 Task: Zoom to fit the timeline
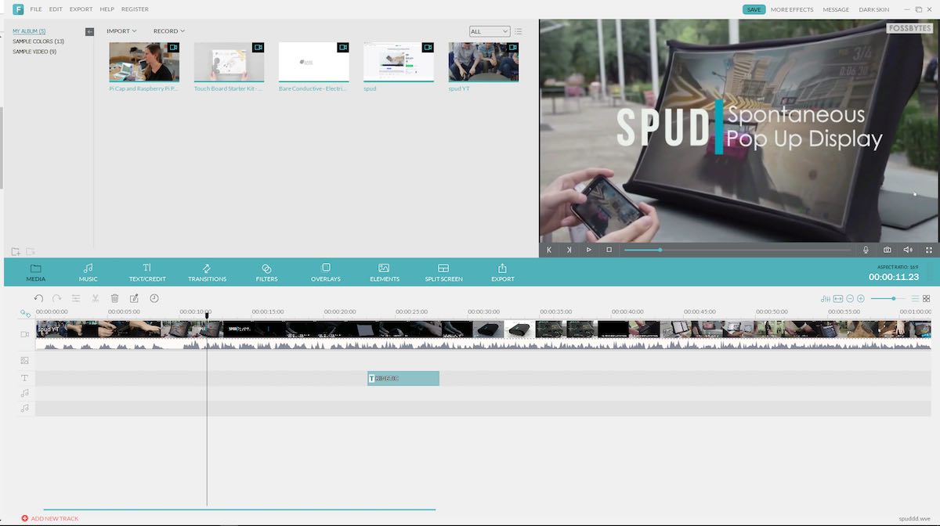click(x=837, y=298)
